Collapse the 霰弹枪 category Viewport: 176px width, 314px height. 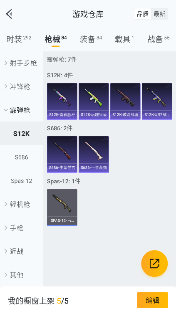(21, 110)
